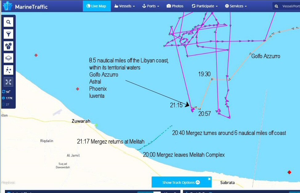Open the map search tool in sidebar
The width and height of the screenshot is (300, 193).
click(x=8, y=22)
